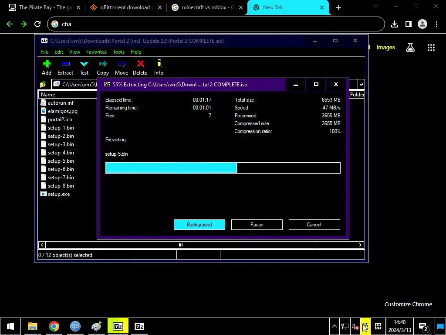Open File Explorer from taskbar
The width and height of the screenshot is (446, 335).
coord(32,326)
